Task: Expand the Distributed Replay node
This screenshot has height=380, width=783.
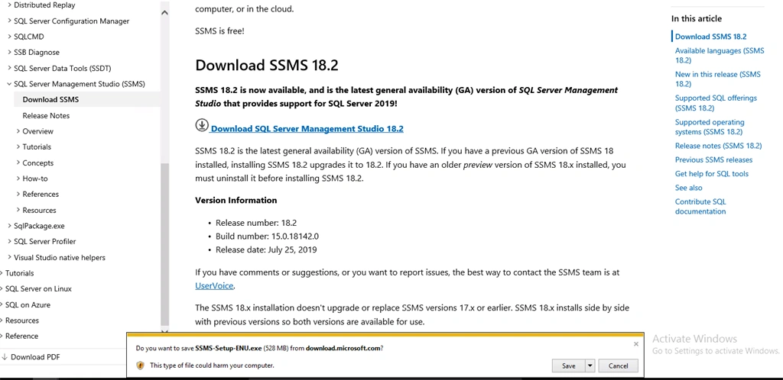Action: point(9,5)
